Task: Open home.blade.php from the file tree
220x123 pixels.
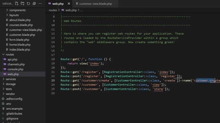Action: pyautogui.click(x=20, y=45)
